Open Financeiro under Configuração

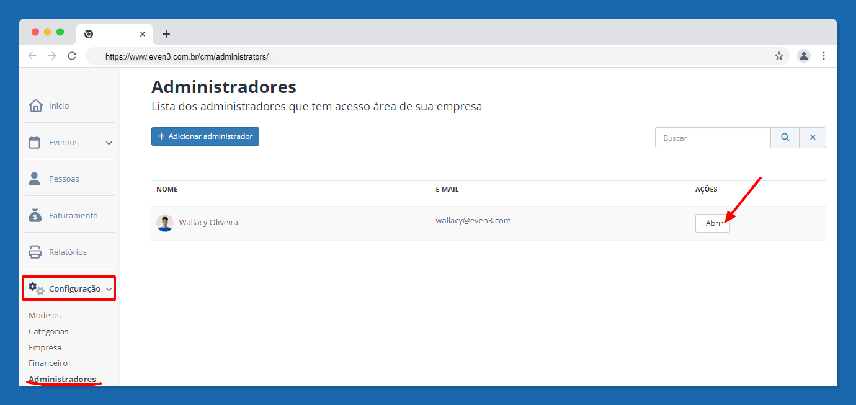(48, 363)
